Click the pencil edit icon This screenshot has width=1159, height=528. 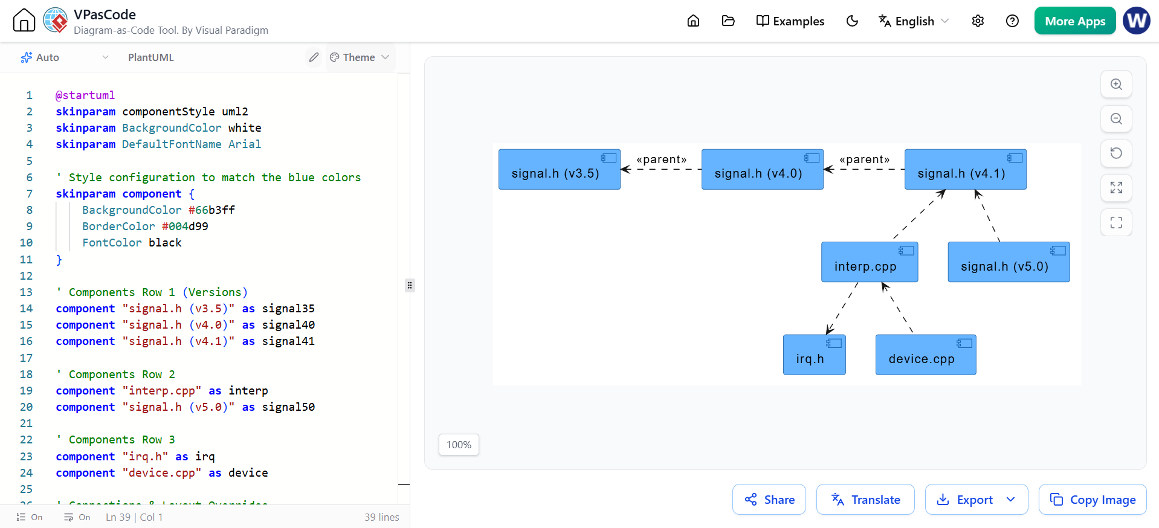(x=314, y=57)
